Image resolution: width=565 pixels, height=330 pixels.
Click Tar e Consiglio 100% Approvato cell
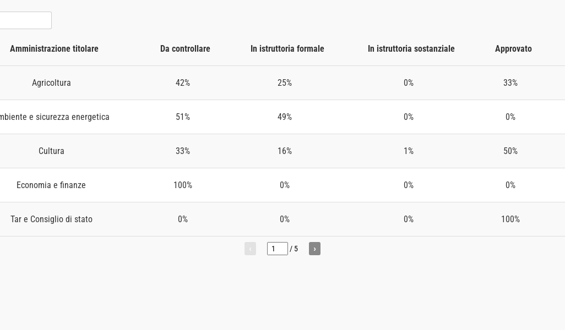click(x=510, y=219)
